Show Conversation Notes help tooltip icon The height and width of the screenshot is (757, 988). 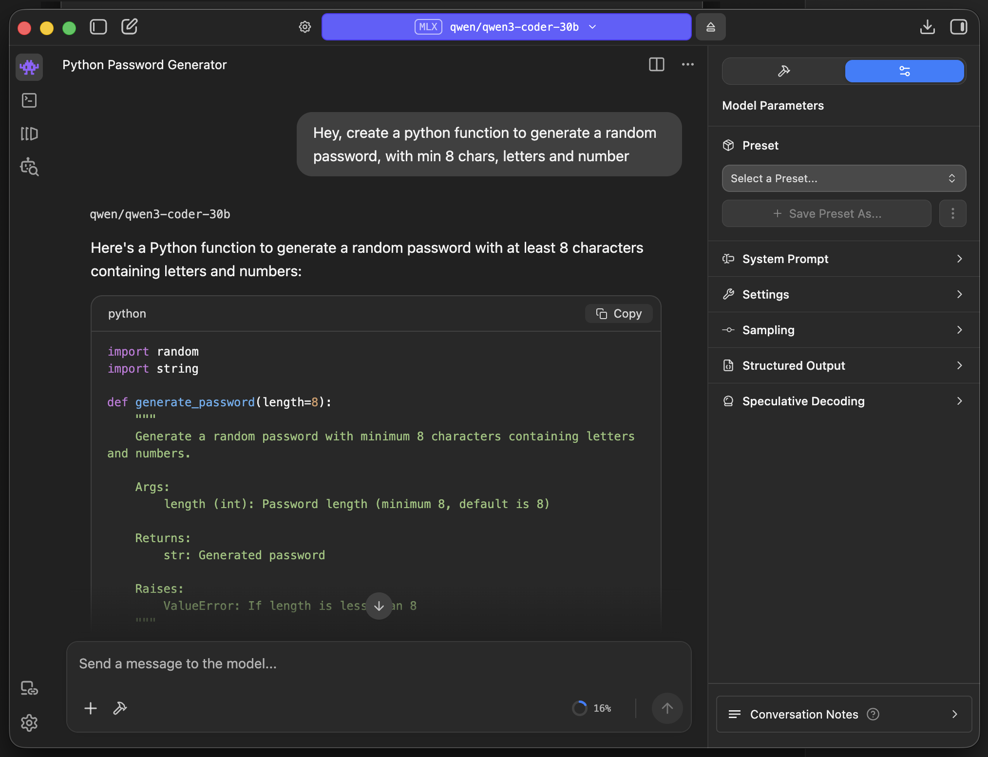(x=873, y=714)
